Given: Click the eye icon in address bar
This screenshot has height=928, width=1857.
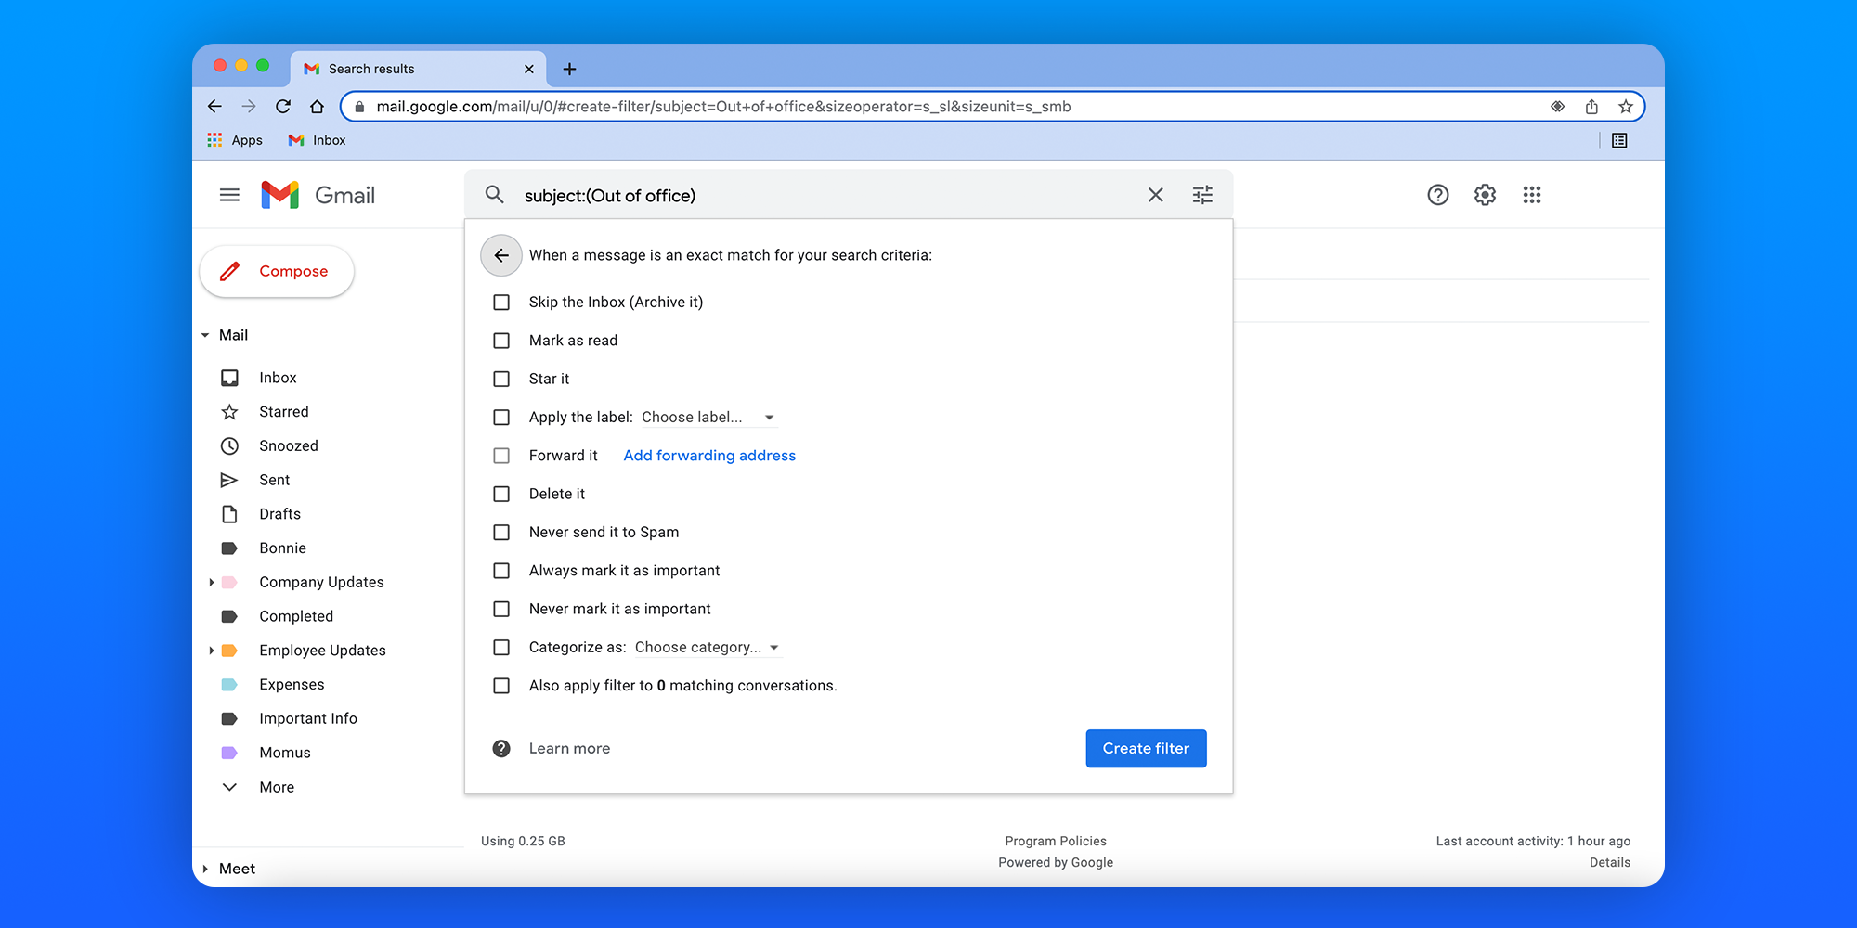Looking at the screenshot, I should (x=1557, y=107).
